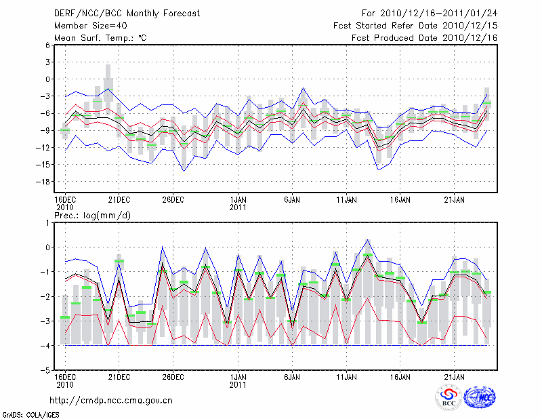Select the 6 value atop temperature y-axis
This screenshot has width=542, height=419.
coord(47,45)
